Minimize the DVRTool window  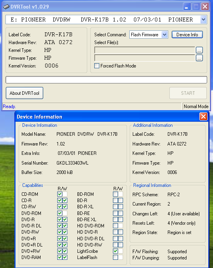187,7
